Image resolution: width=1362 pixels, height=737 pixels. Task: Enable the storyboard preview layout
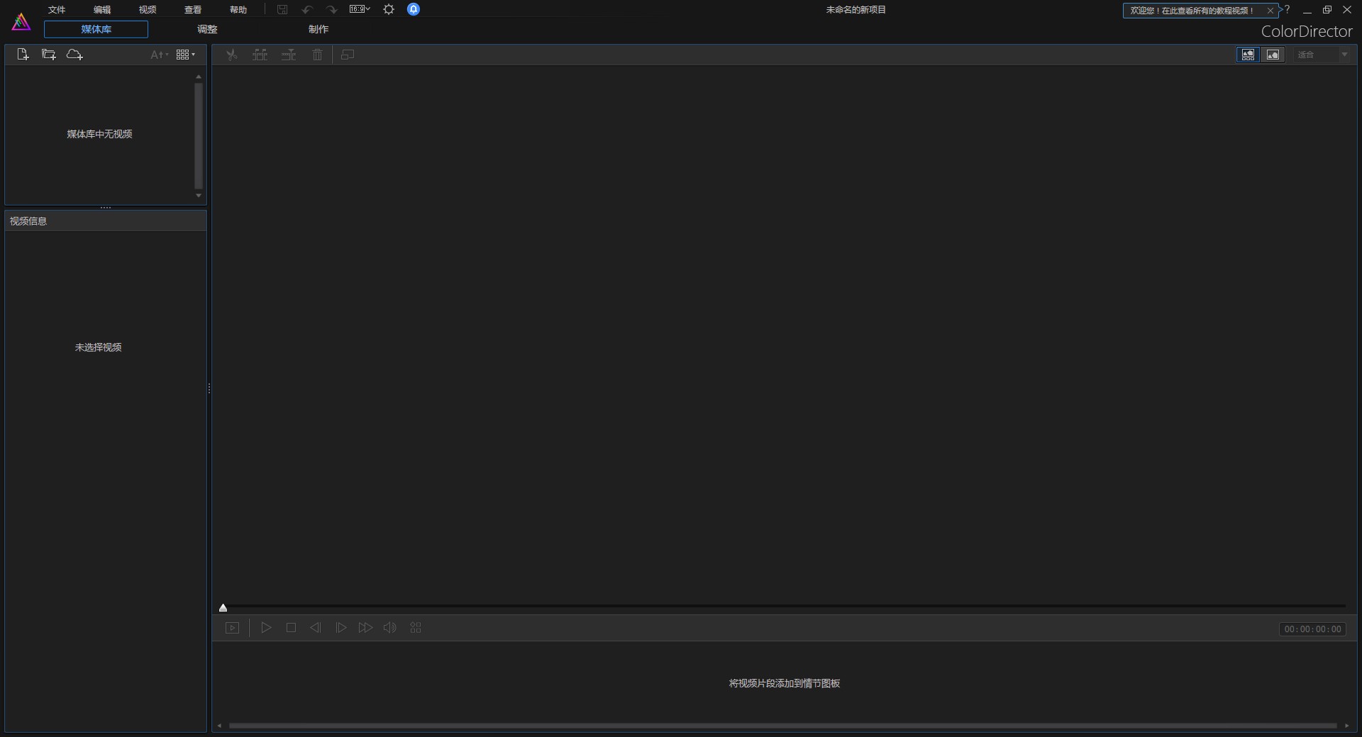(x=1248, y=55)
